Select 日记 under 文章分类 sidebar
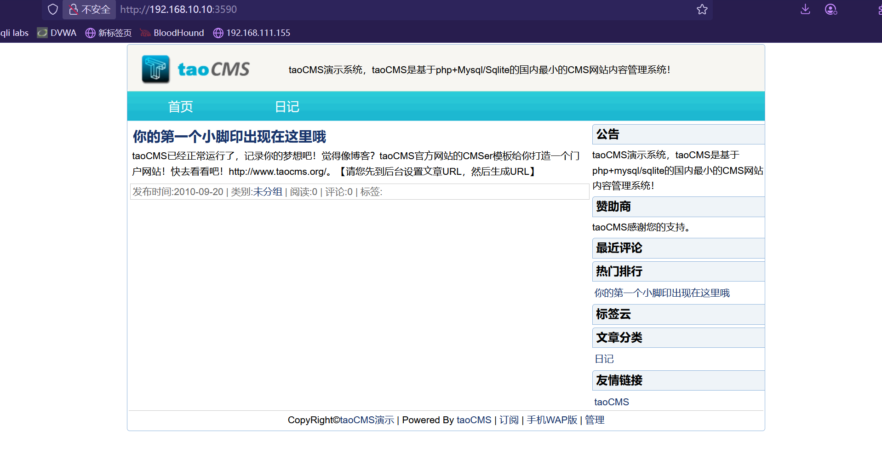This screenshot has height=449, width=882. coord(604,359)
